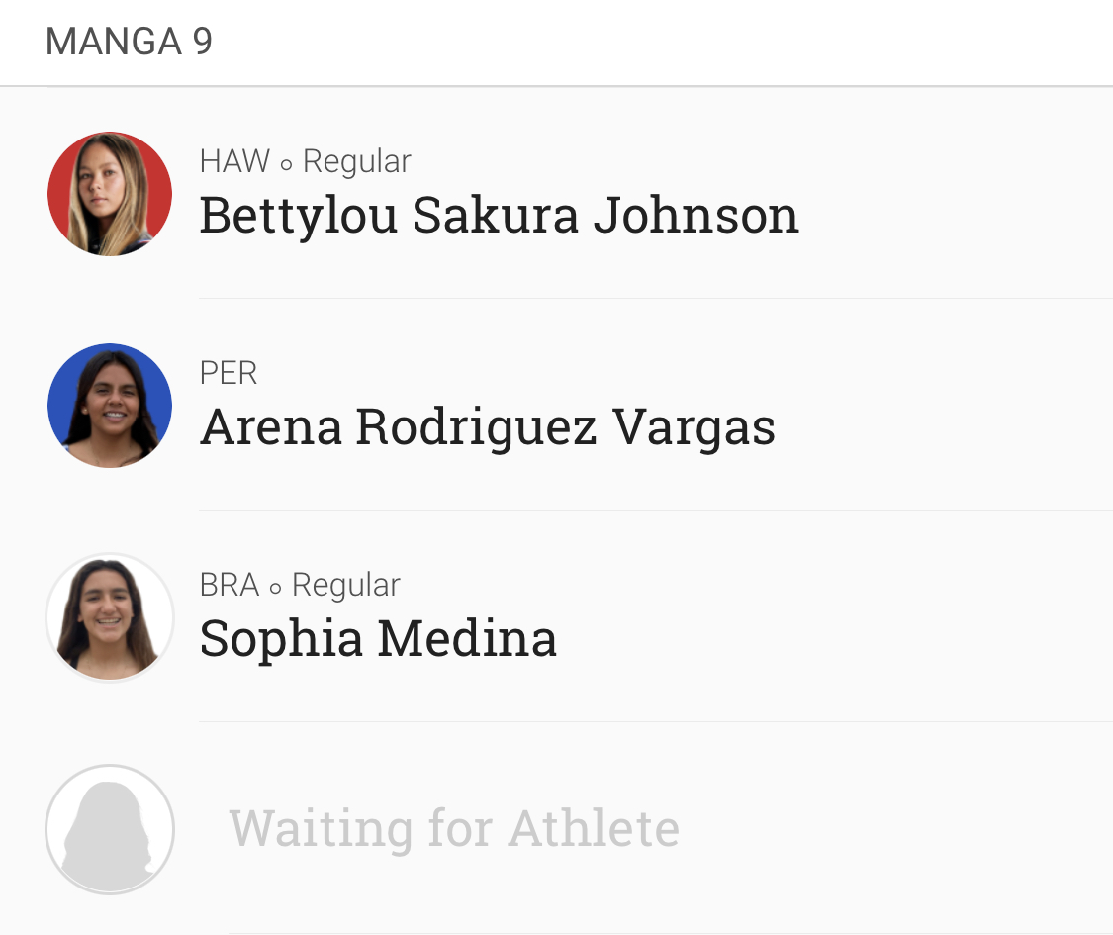Click the small circle separator after HAW
The height and width of the screenshot is (935, 1113).
286,165
